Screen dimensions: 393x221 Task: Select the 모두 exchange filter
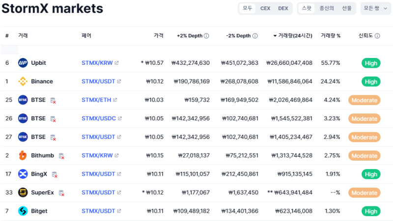(248, 8)
